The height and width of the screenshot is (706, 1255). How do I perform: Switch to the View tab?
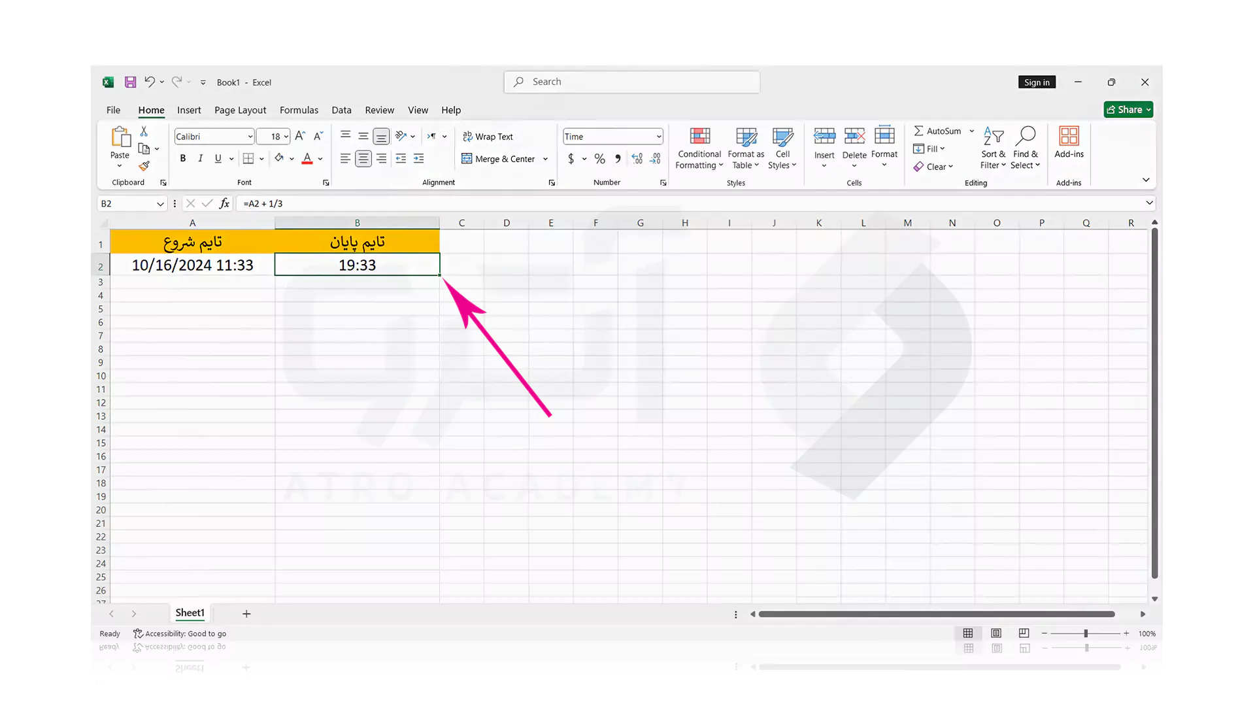coord(418,110)
